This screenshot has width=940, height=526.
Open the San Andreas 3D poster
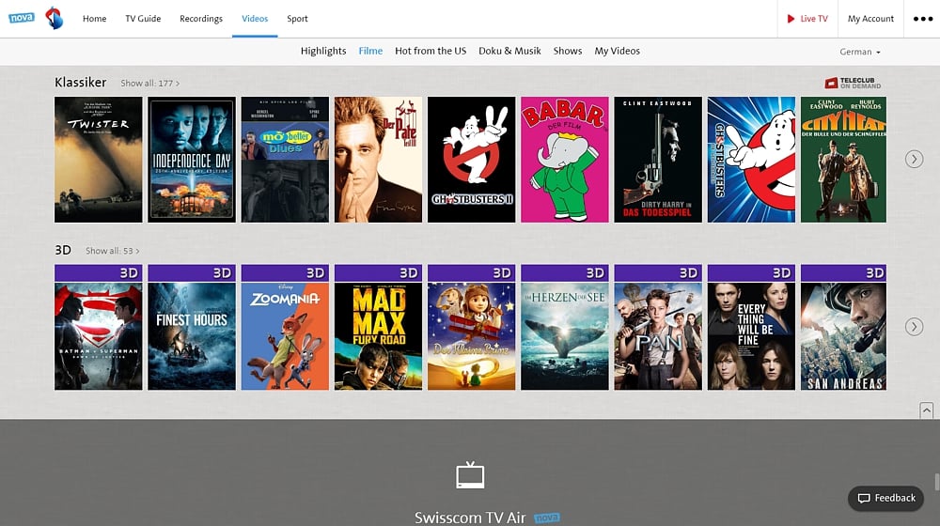pos(843,327)
